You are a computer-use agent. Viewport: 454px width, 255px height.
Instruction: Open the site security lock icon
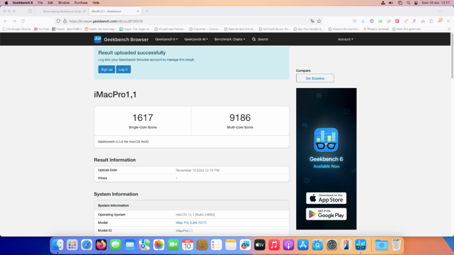pos(65,21)
